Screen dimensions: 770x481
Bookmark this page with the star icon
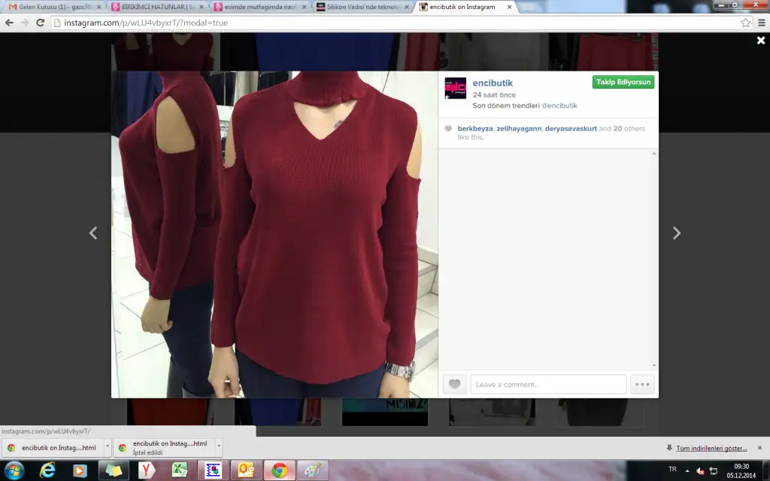(745, 23)
